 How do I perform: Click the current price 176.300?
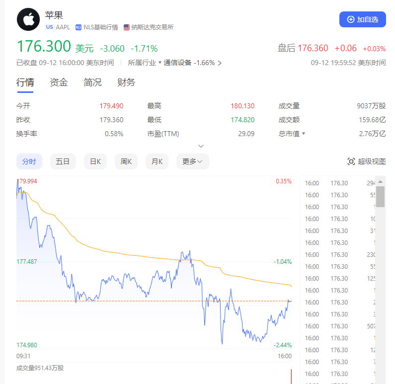point(44,46)
